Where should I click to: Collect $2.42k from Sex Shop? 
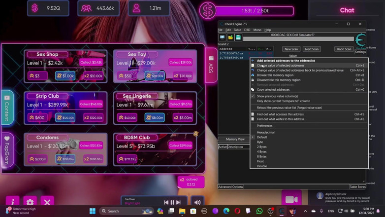[91, 63]
